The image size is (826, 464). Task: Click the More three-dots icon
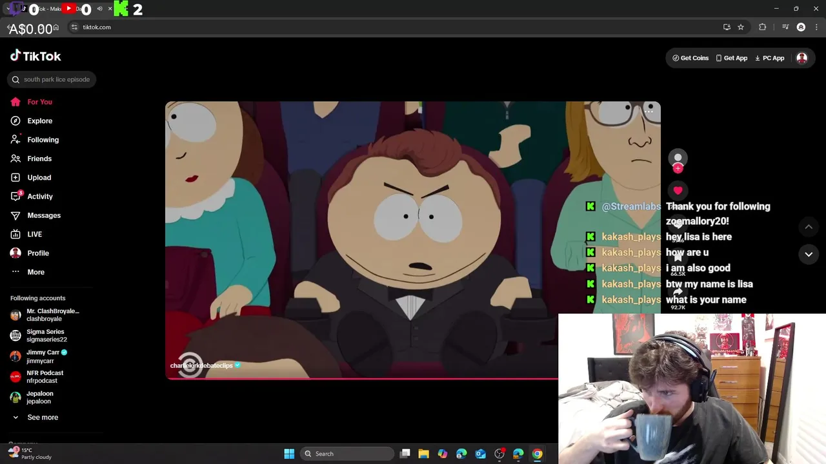[15, 272]
